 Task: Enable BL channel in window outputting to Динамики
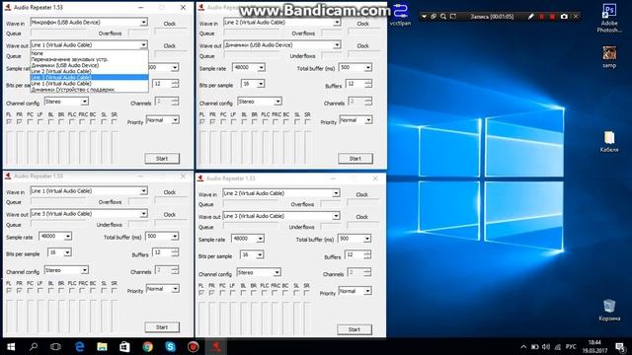[x=244, y=121]
